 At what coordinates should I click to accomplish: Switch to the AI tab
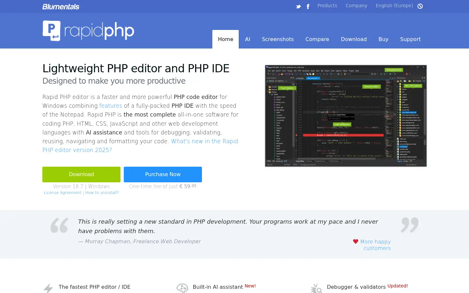[x=248, y=39]
